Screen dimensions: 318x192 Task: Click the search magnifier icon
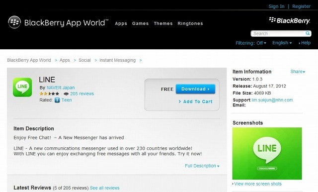308,33
